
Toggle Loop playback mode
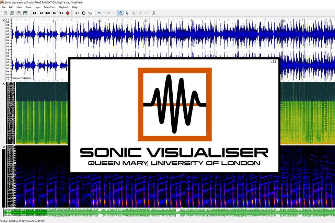click(x=83, y=13)
